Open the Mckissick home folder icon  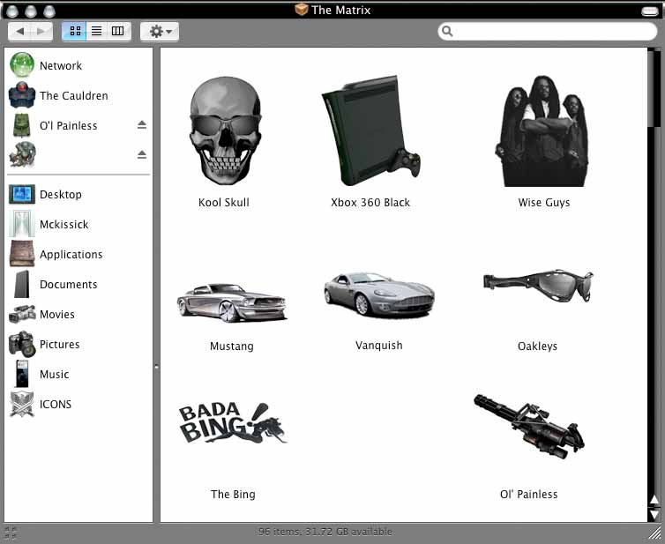22,224
